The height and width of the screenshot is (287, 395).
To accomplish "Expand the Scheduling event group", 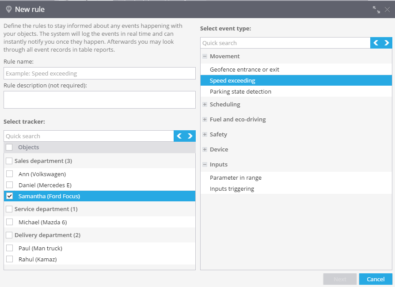I will pyautogui.click(x=205, y=105).
